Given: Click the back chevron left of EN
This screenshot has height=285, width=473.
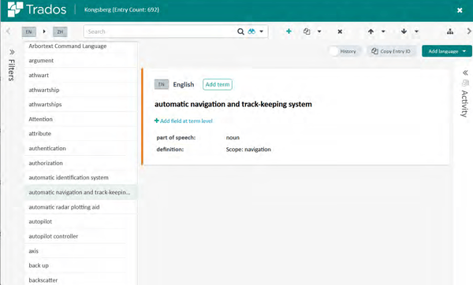Looking at the screenshot, I should 8,31.
